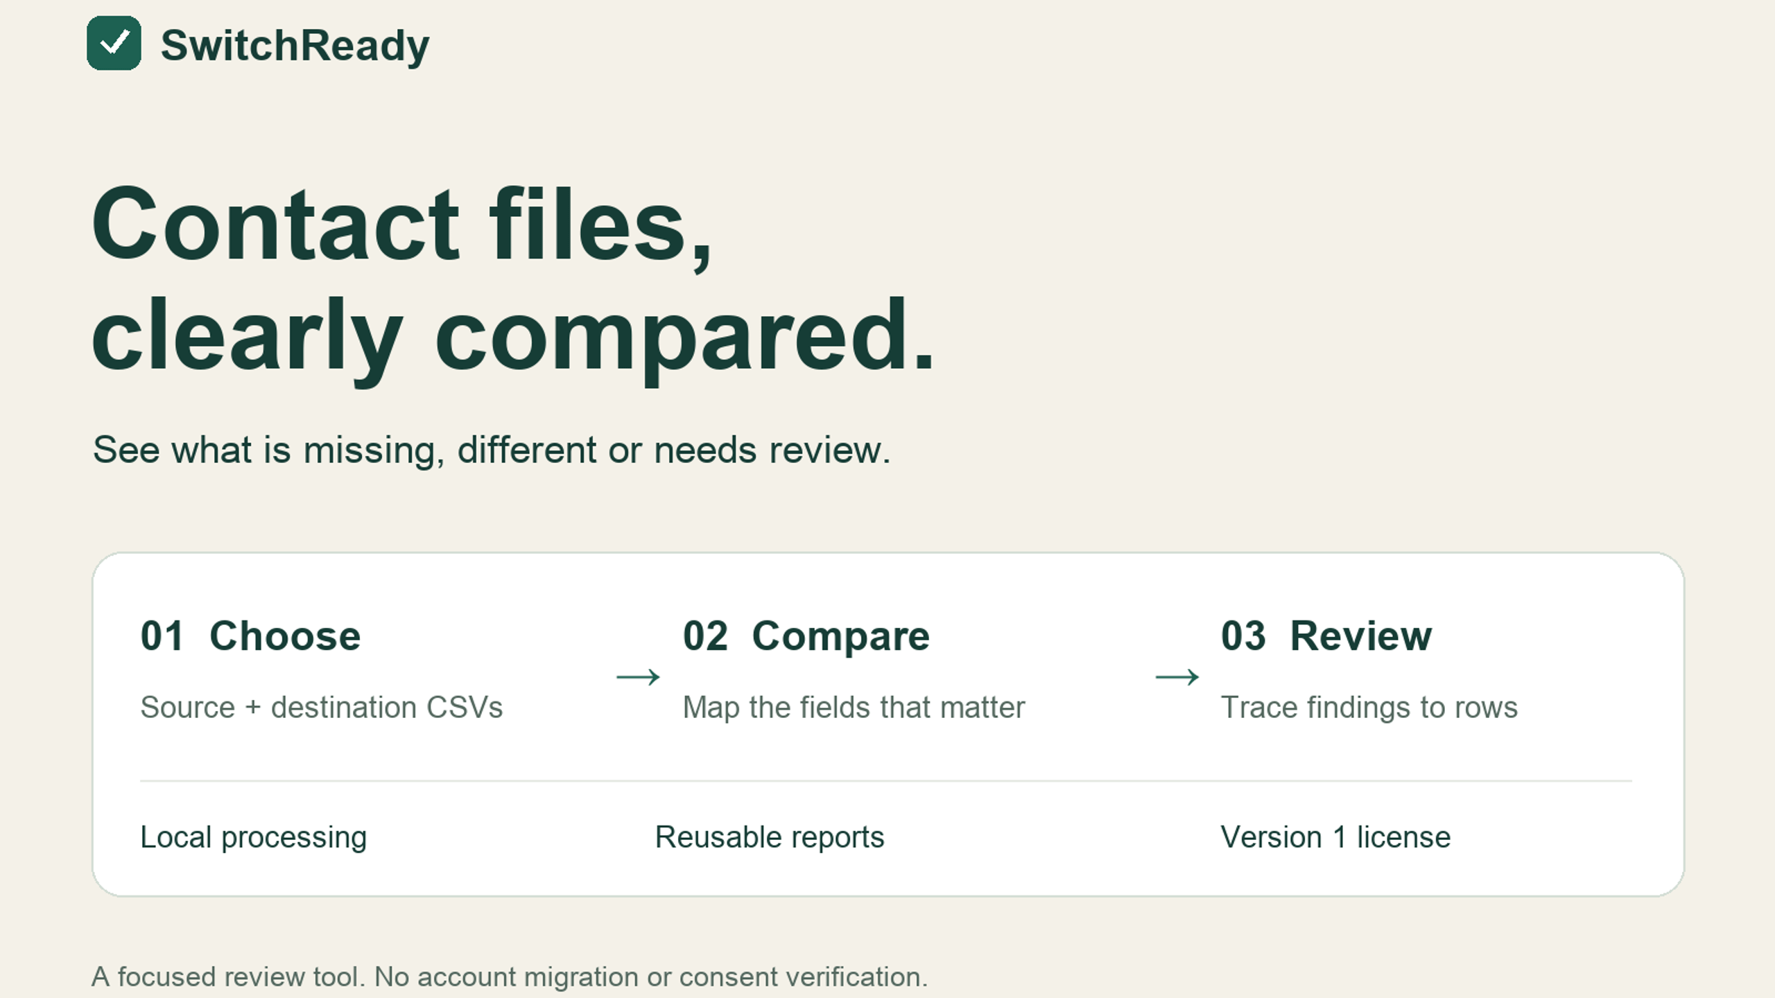
Task: Click the step number 01
Action: (x=162, y=636)
